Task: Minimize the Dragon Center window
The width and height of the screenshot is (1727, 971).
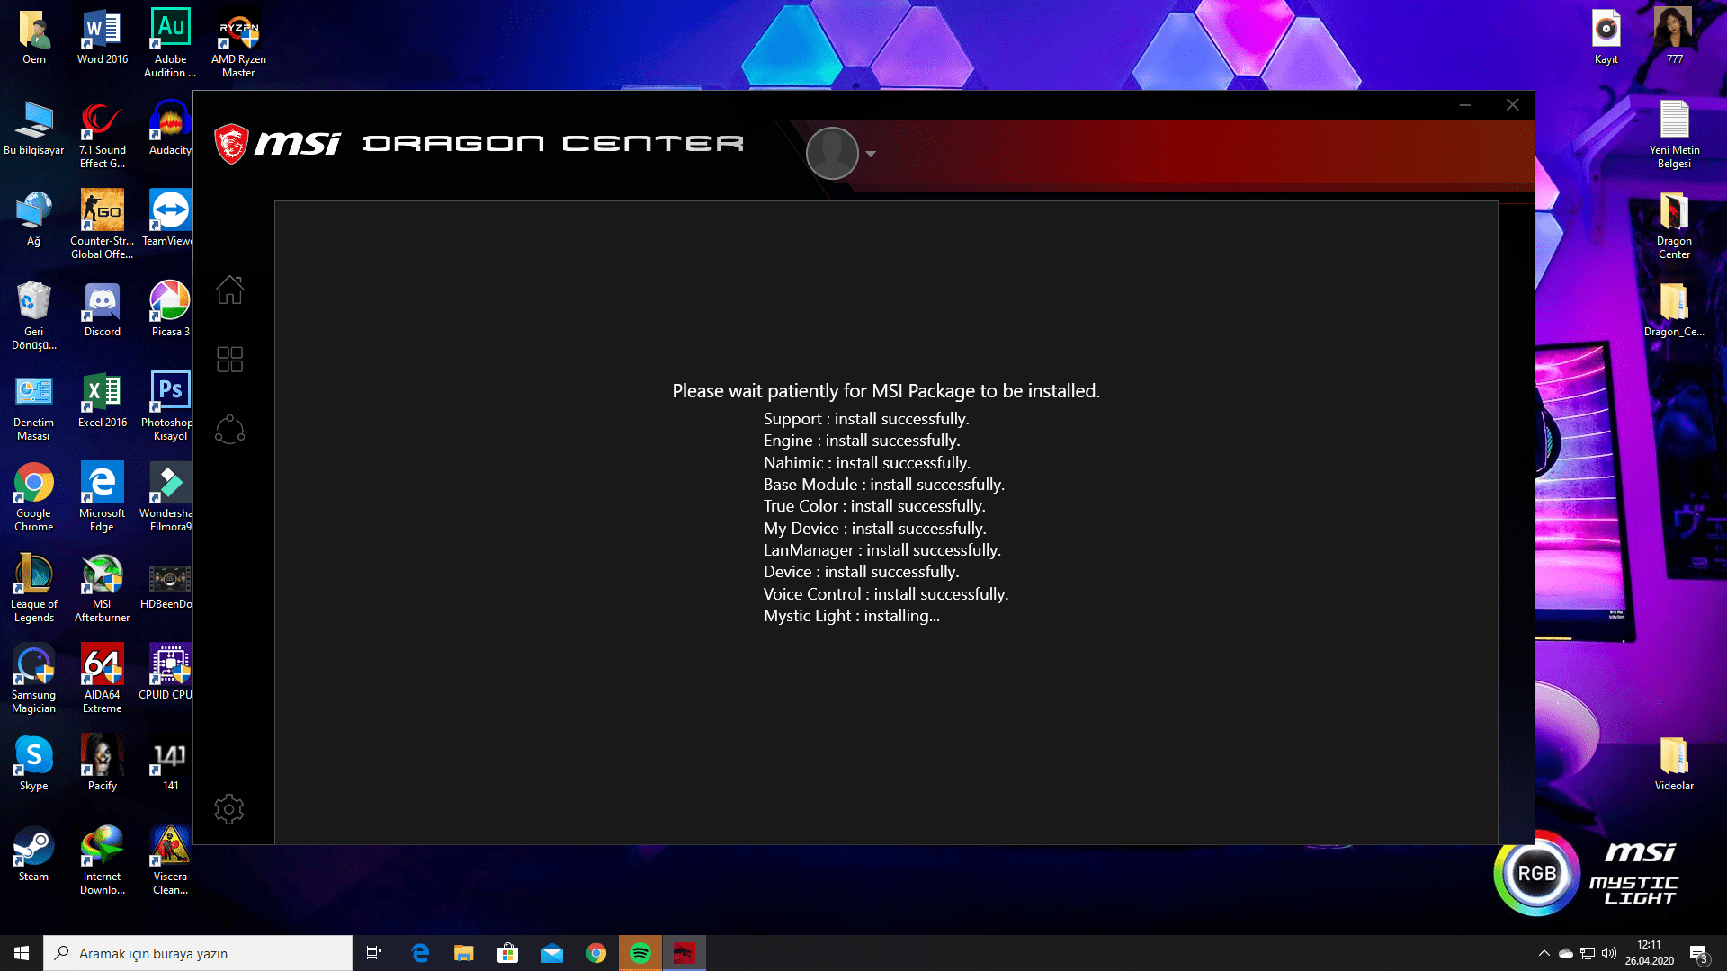Action: point(1465,105)
